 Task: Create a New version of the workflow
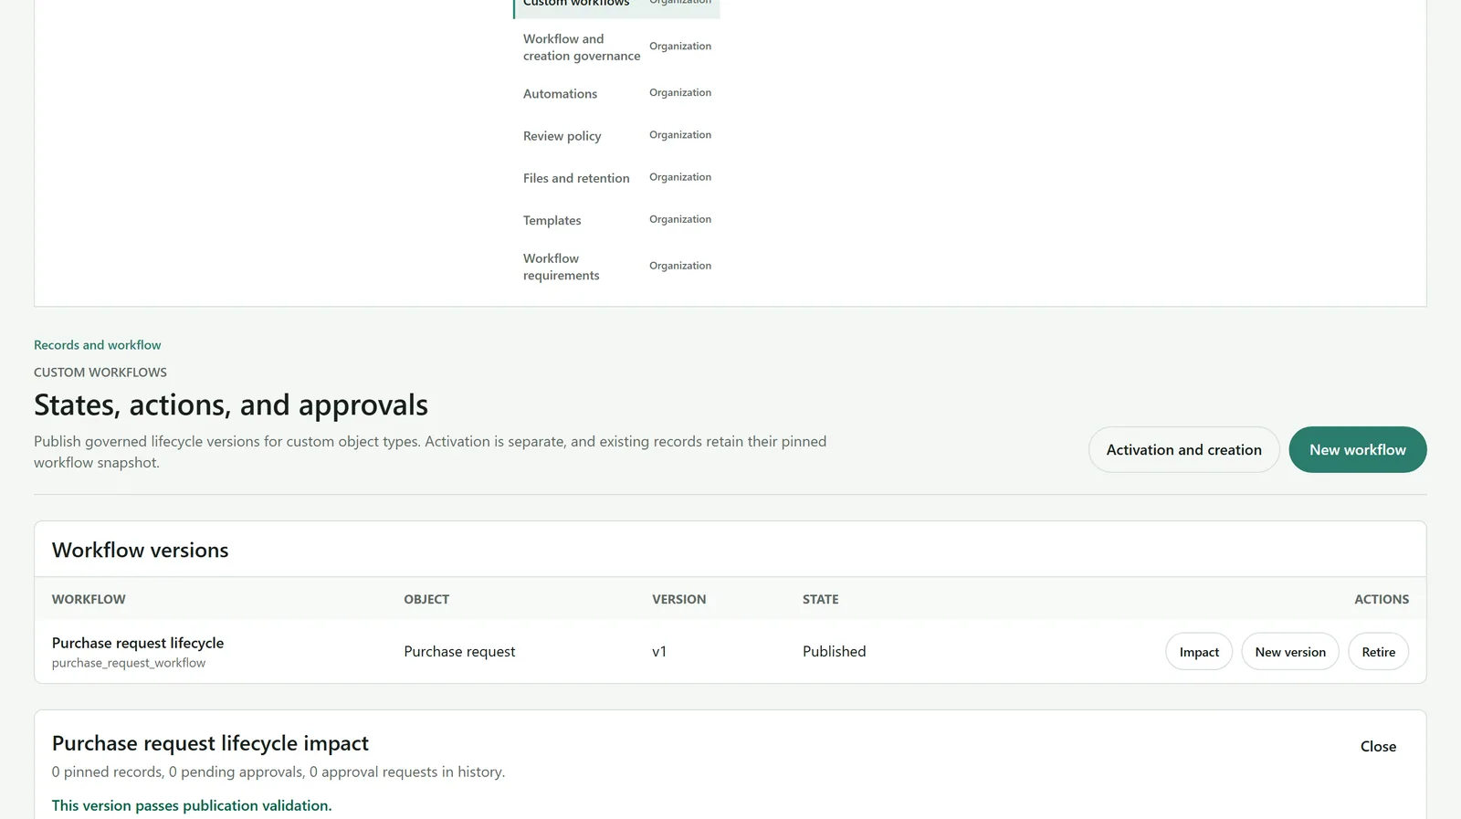click(x=1290, y=652)
